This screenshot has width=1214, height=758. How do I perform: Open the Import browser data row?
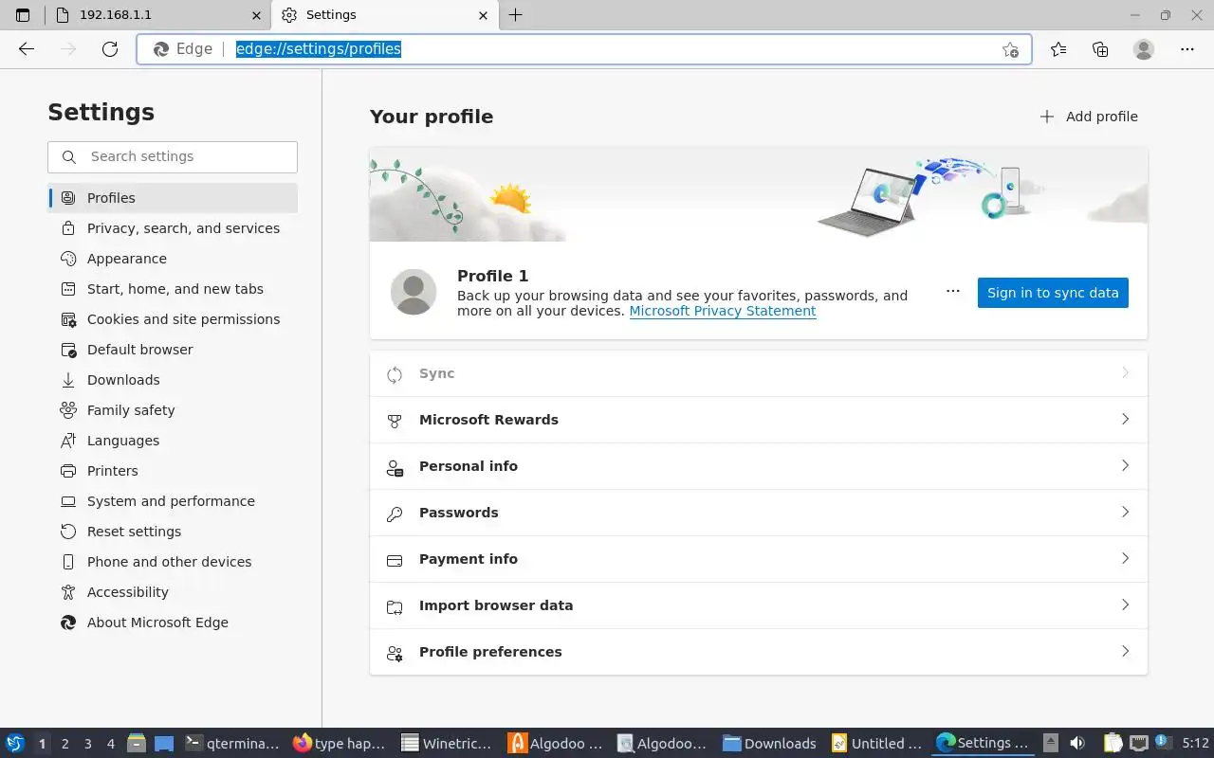coord(759,605)
